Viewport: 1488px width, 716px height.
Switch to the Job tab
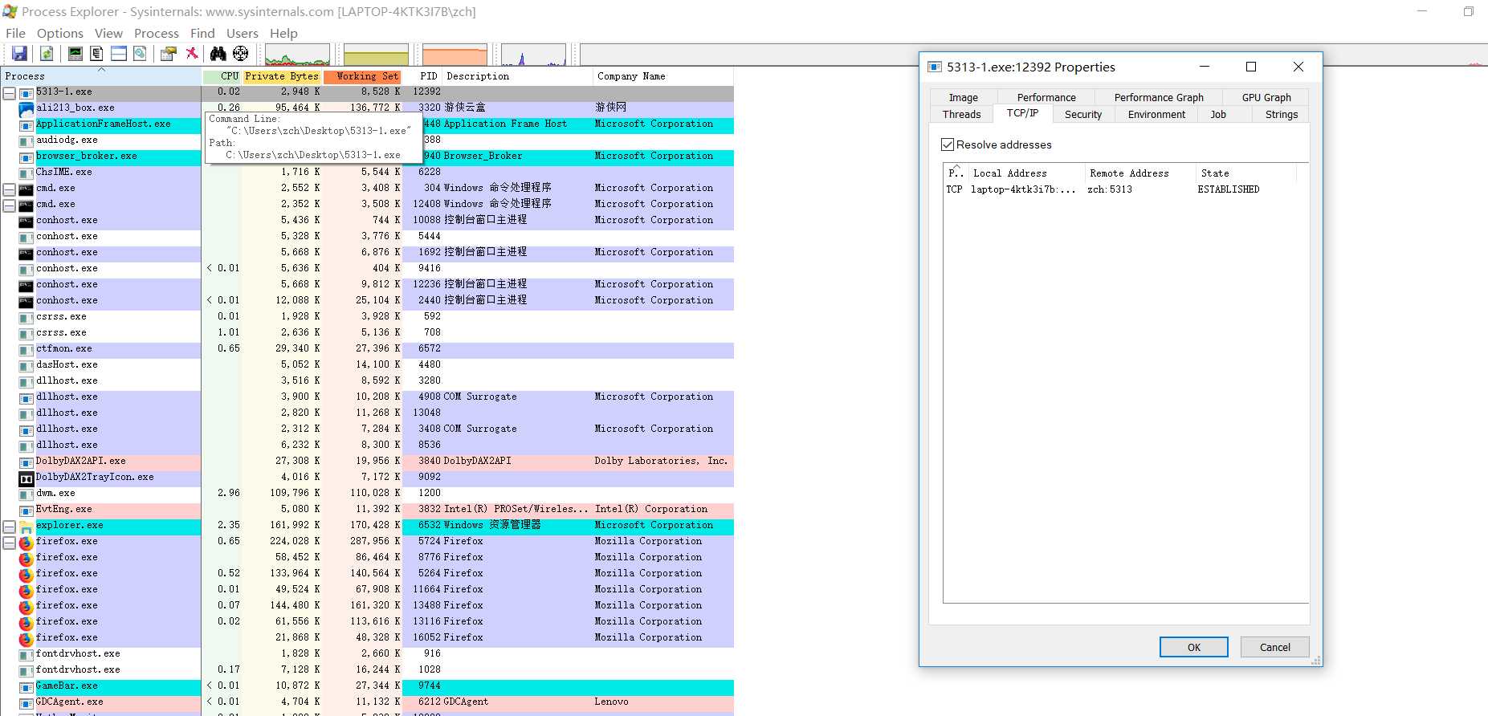pyautogui.click(x=1217, y=114)
